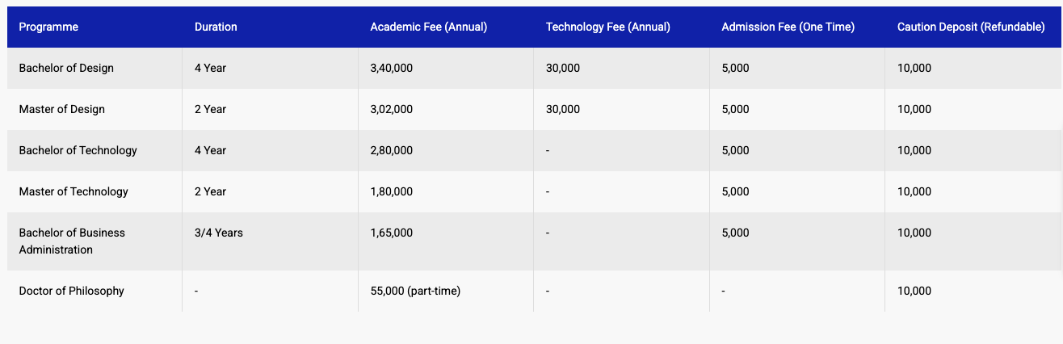
Task: Click the Master of Design programme cell
Action: (x=62, y=109)
